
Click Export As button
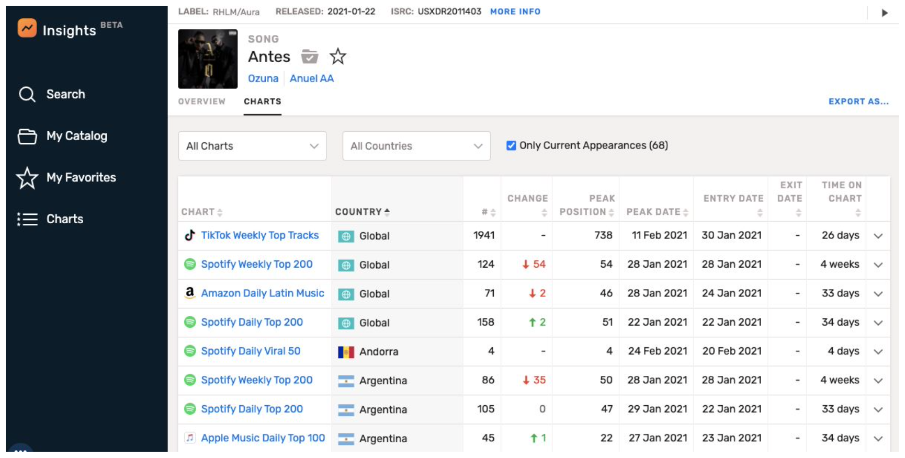pyautogui.click(x=858, y=101)
